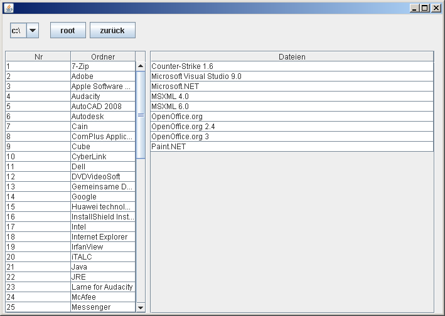Select the Dell folder

103,167
